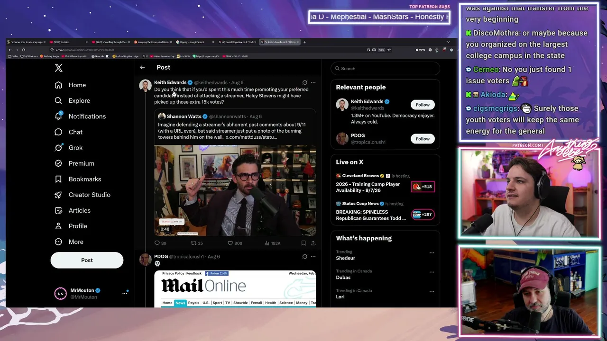Switch to the Shovelling through browser tab
Screen dimensions: 607x341
[111, 42]
